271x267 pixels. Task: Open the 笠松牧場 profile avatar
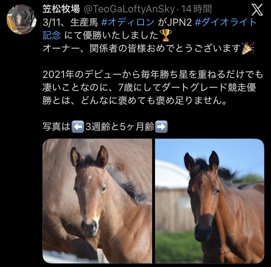(21, 19)
